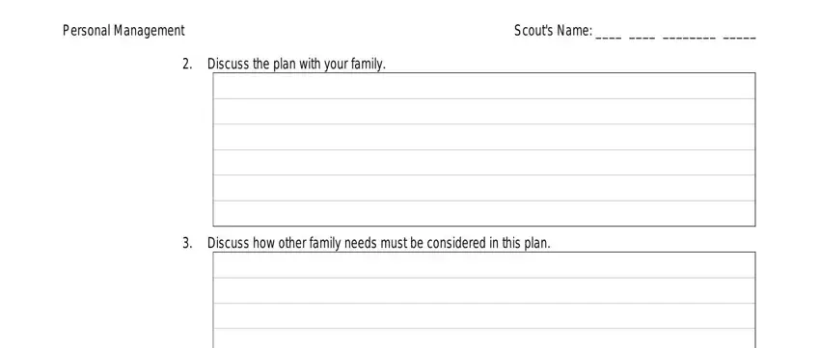Click second line of family needs answer box
The height and width of the screenshot is (348, 820).
484,290
